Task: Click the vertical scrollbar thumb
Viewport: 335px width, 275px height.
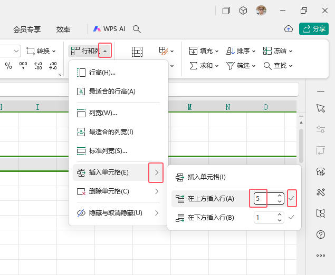Action: coord(301,146)
